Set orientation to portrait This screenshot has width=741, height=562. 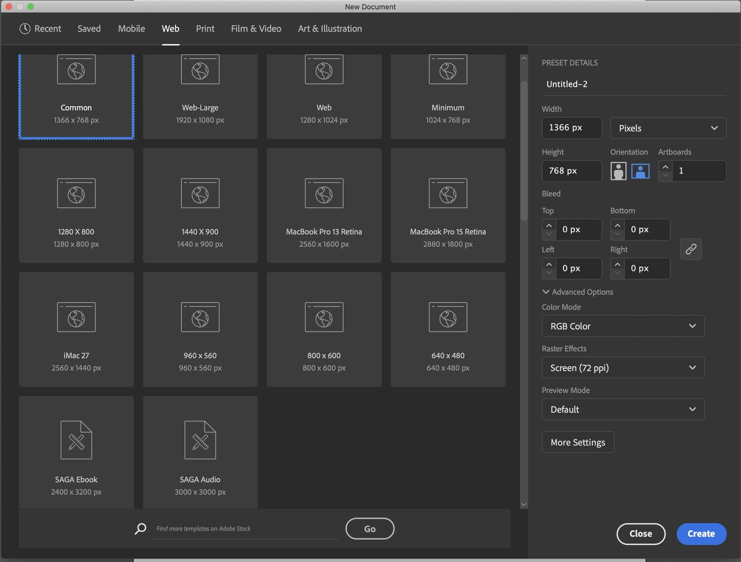click(x=618, y=171)
